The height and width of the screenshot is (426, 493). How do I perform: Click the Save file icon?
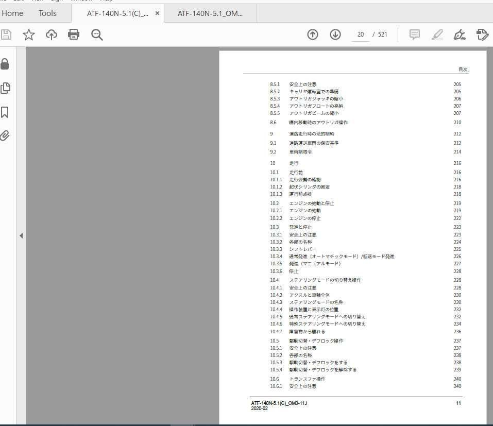pyautogui.click(x=6, y=35)
